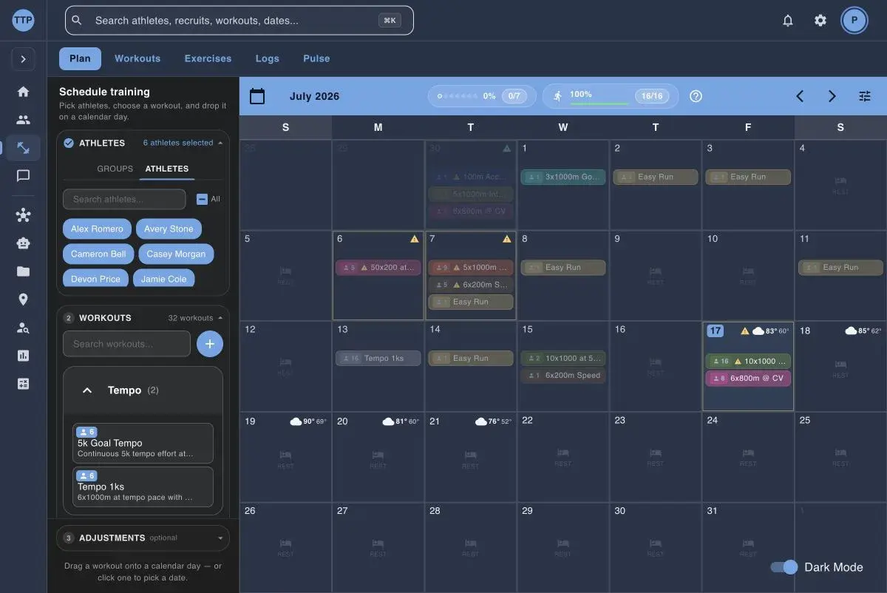Viewport: 887px width, 593px height.
Task: Open the athletes group icon in sidebar
Action: 23,120
